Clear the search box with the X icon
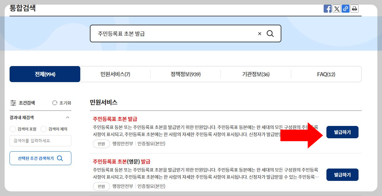Image resolution: width=382 pixels, height=196 pixels. (259, 33)
